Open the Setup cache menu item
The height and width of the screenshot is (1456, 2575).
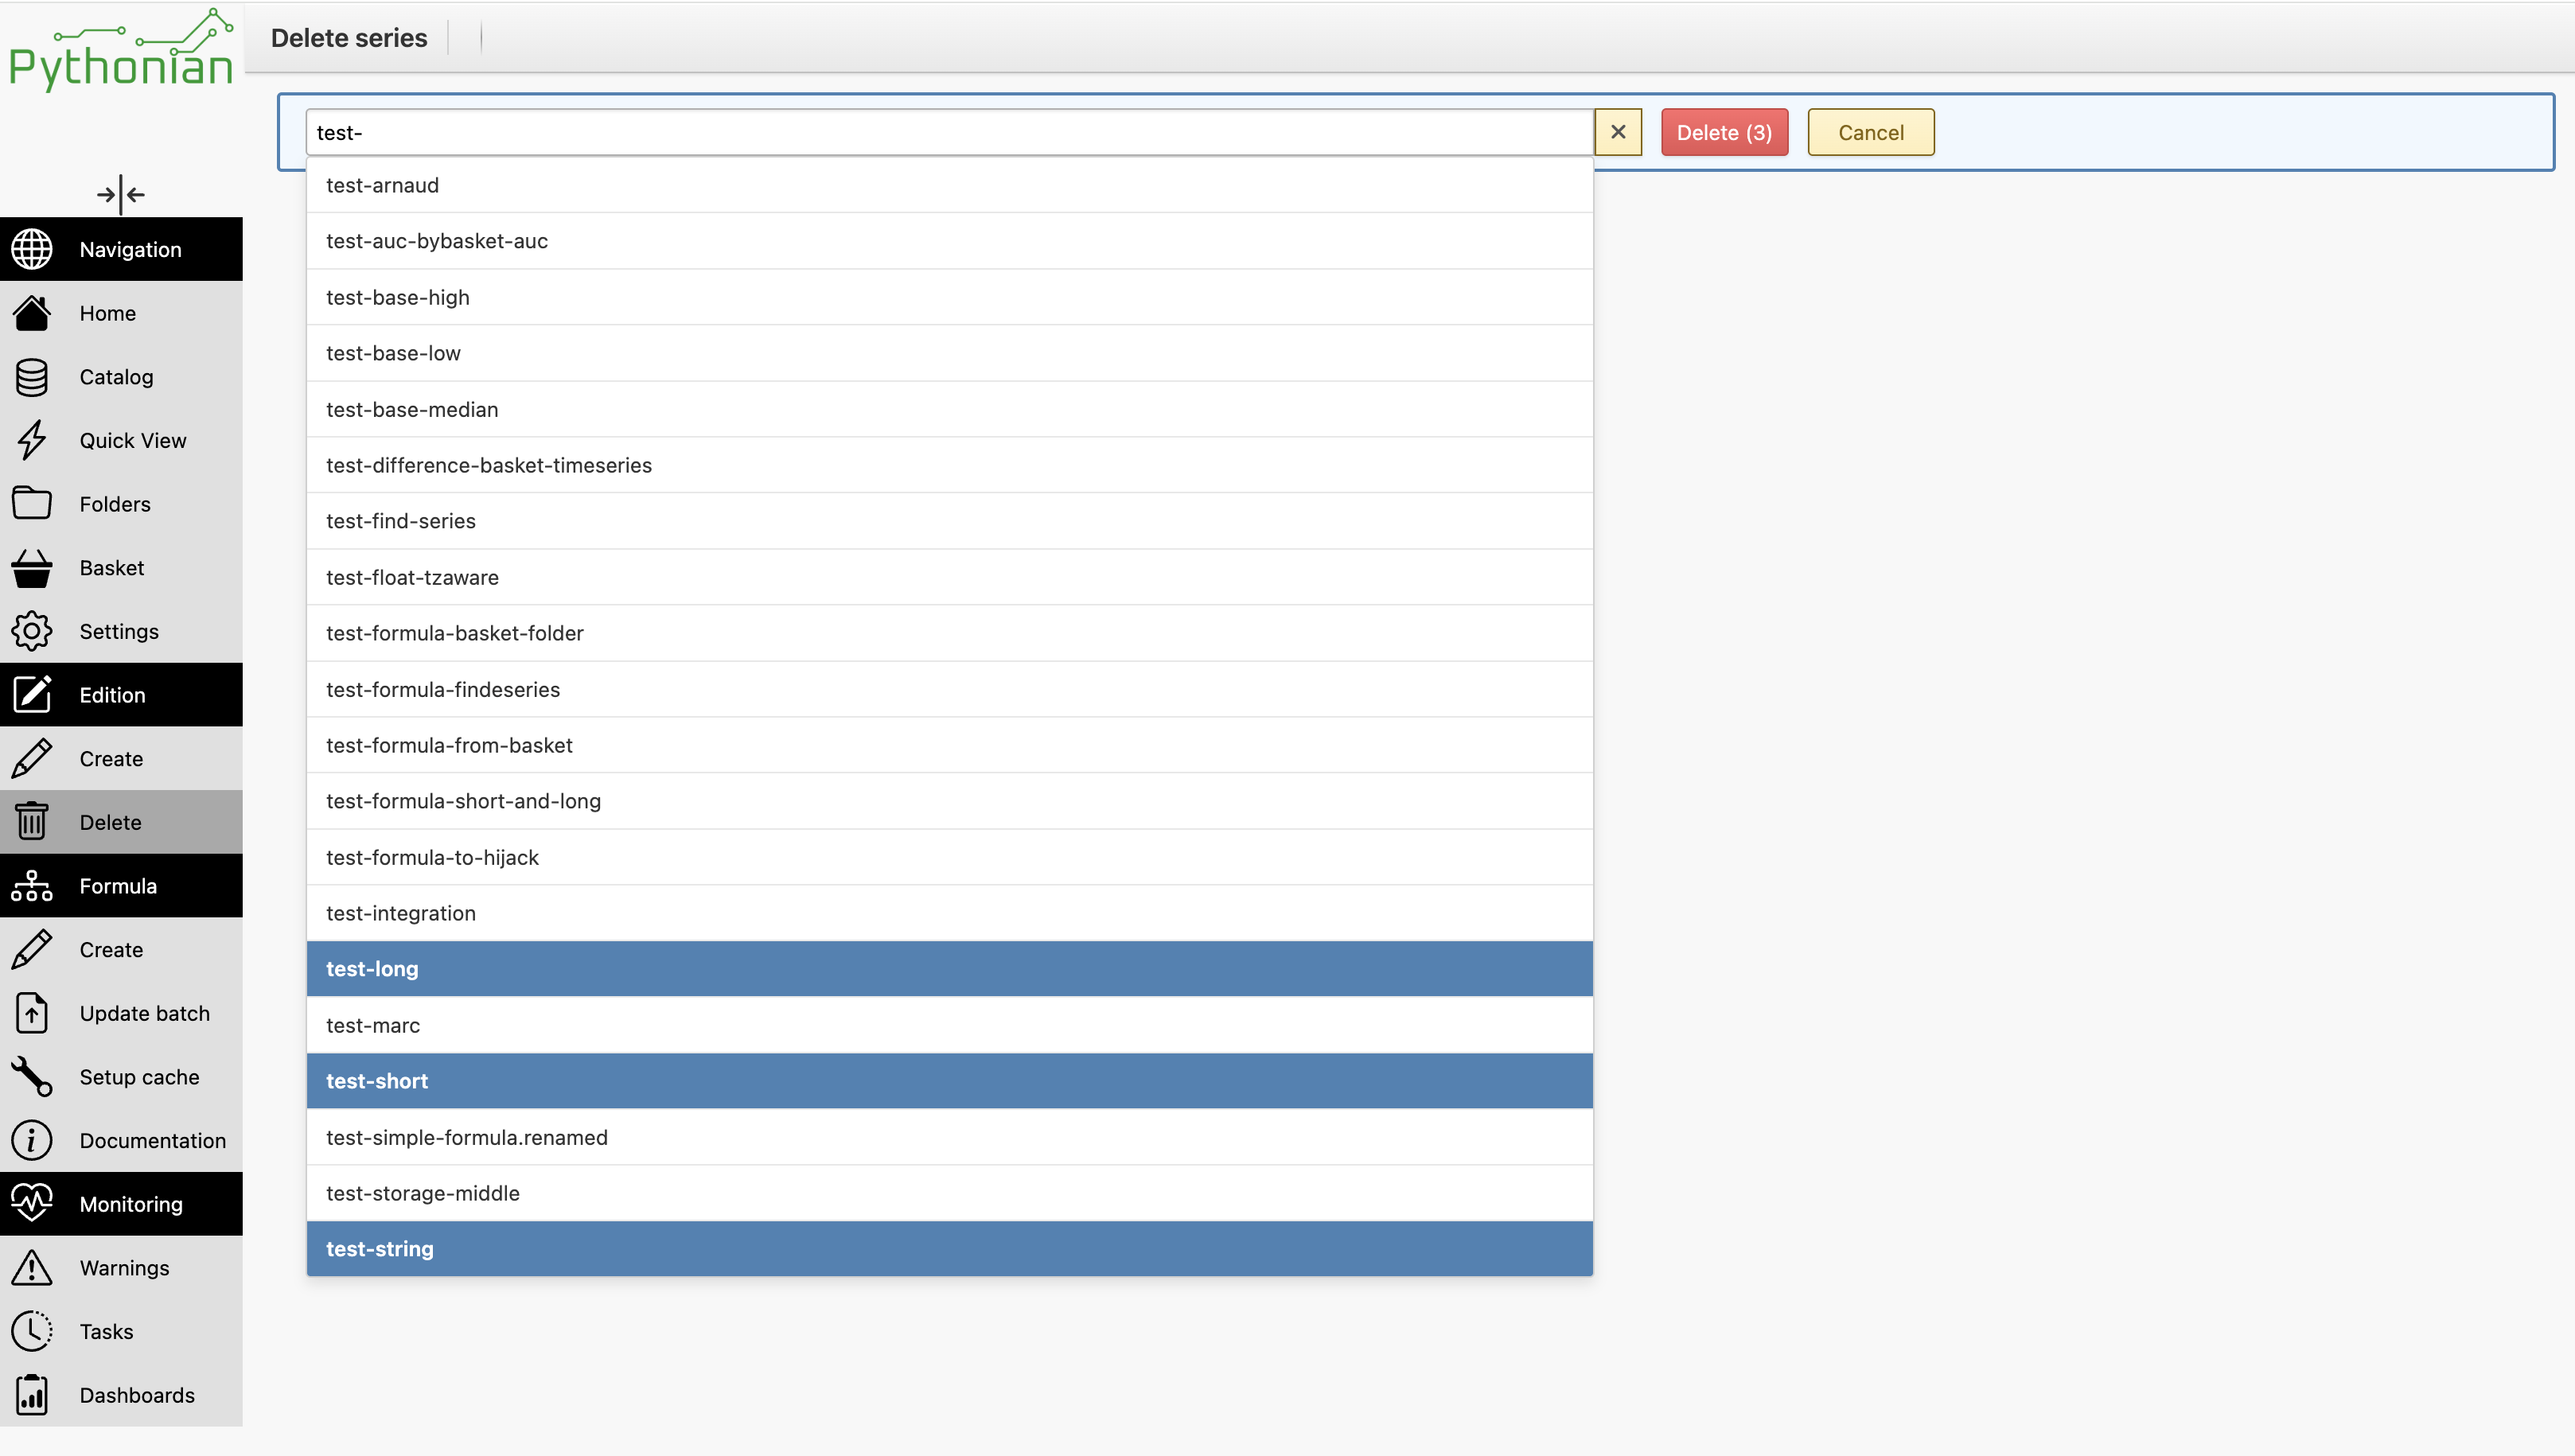(121, 1077)
